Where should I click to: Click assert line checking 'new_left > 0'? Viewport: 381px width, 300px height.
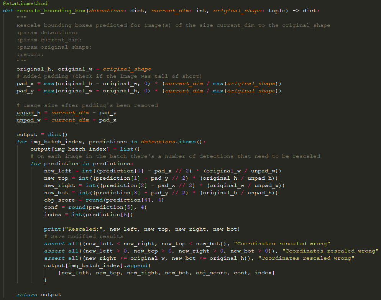coord(211,251)
